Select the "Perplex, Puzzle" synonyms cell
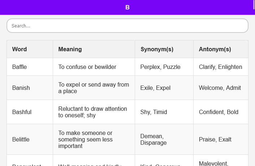This screenshot has height=166, width=255. tap(160, 67)
